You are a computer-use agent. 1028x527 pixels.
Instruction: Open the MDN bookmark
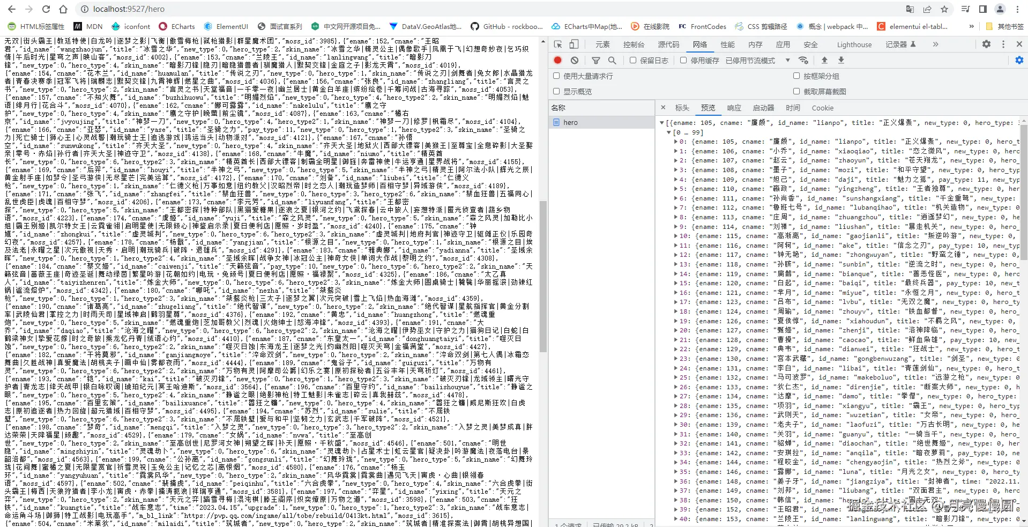point(88,26)
